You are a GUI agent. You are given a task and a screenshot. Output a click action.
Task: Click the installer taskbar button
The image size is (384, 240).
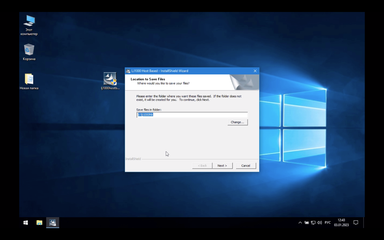52,222
